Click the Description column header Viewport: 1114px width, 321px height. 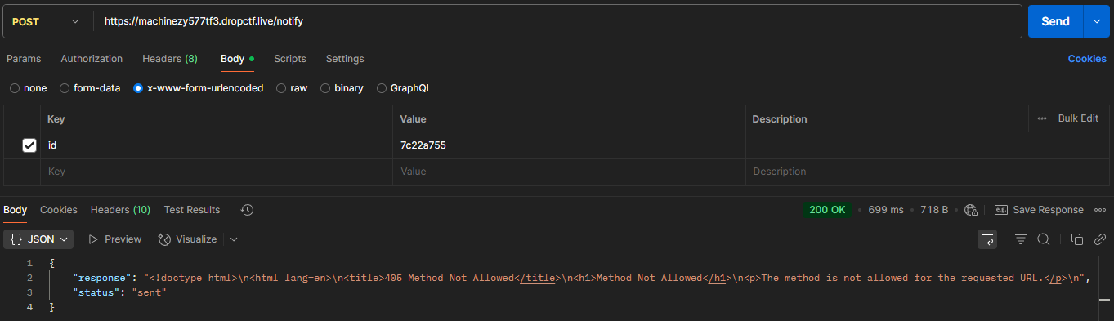pos(780,118)
